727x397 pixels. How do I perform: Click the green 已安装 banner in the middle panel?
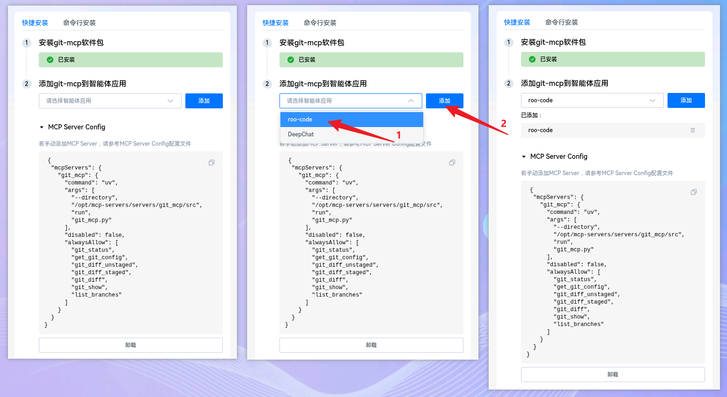(x=371, y=60)
